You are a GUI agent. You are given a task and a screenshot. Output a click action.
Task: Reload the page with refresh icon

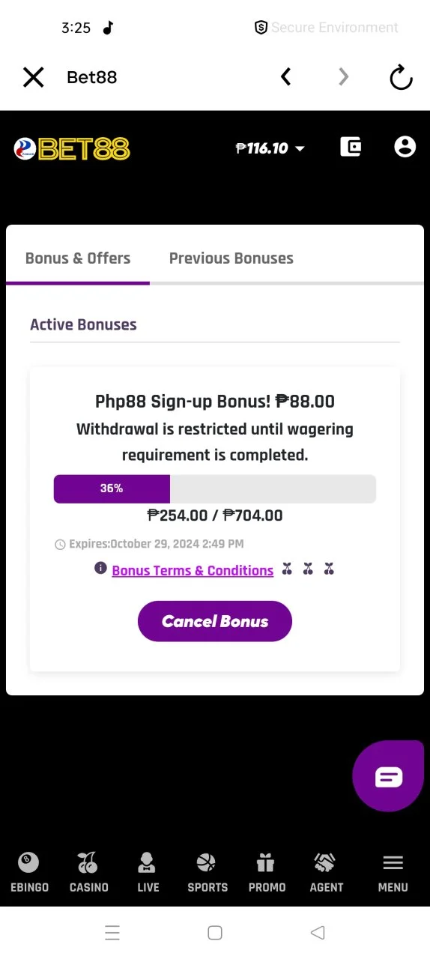click(401, 77)
